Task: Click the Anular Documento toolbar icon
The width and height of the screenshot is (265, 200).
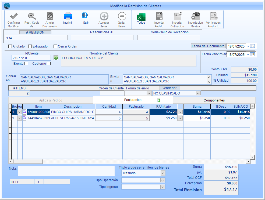Action: [50, 16]
